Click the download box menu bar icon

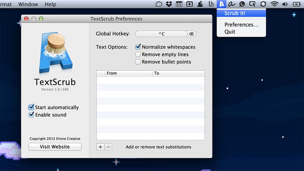tap(189, 4)
